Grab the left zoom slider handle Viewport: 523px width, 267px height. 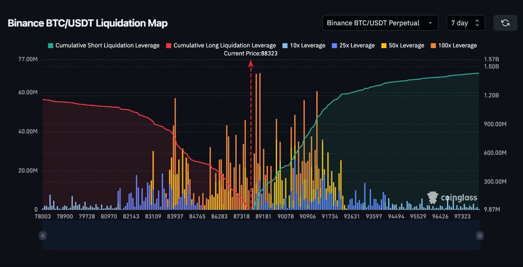point(43,235)
